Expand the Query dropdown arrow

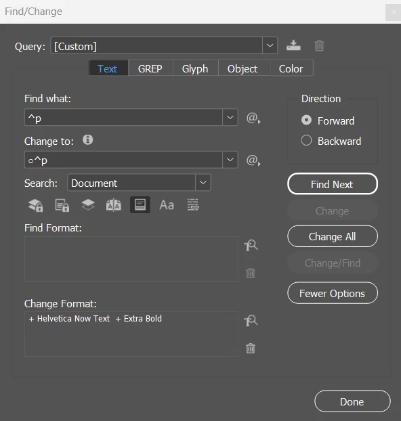(x=270, y=45)
